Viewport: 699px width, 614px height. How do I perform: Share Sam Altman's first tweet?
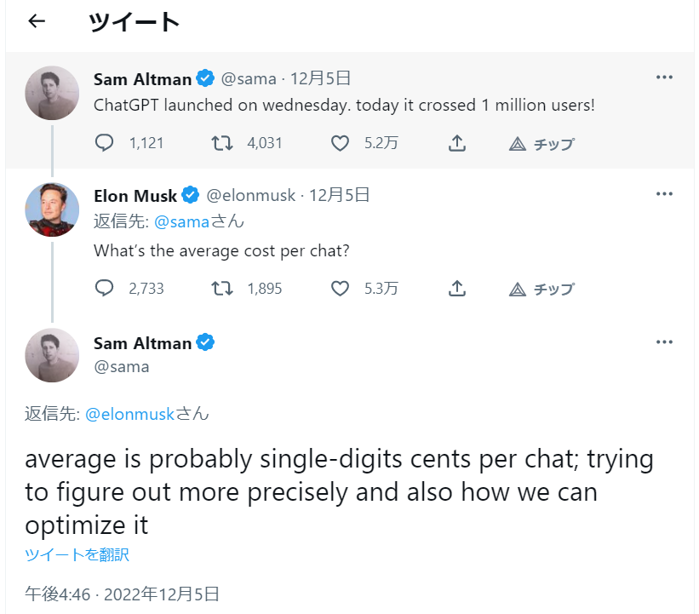click(x=457, y=143)
